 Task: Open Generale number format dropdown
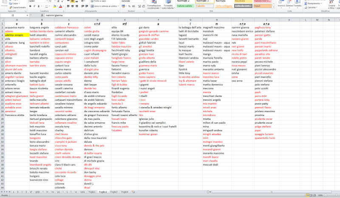point(144,1)
